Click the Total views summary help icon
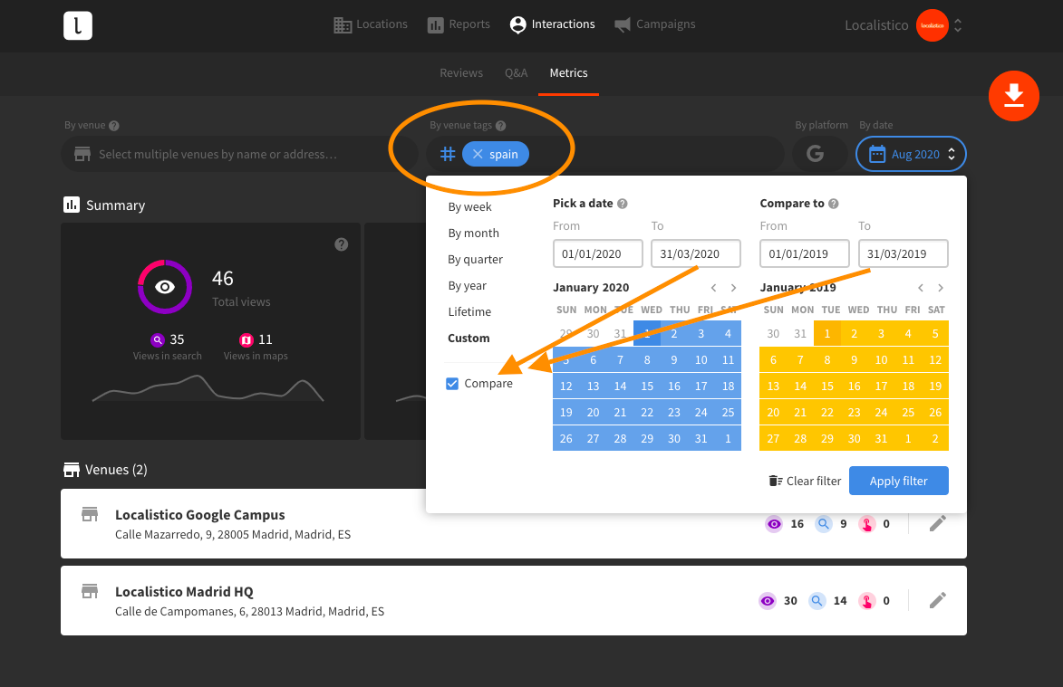This screenshot has width=1063, height=687. point(341,244)
